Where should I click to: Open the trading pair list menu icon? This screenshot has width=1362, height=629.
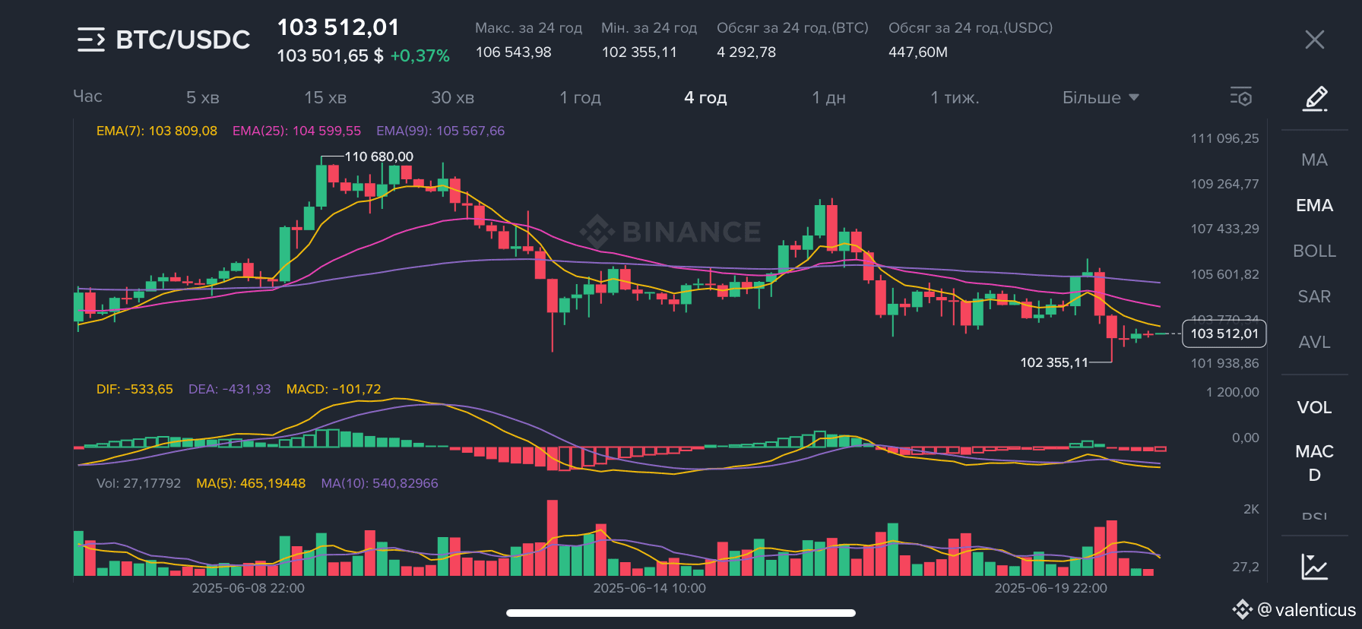point(91,40)
